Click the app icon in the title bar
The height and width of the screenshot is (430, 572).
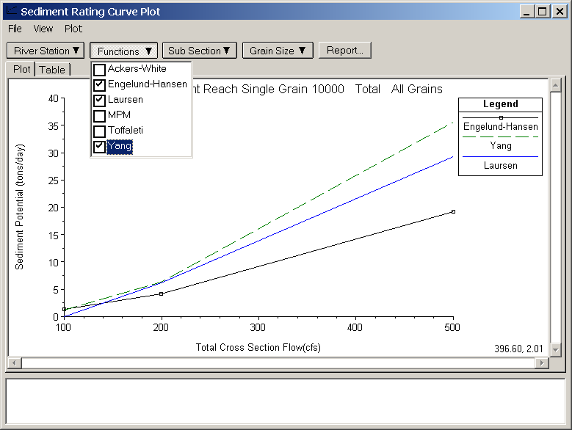click(11, 12)
